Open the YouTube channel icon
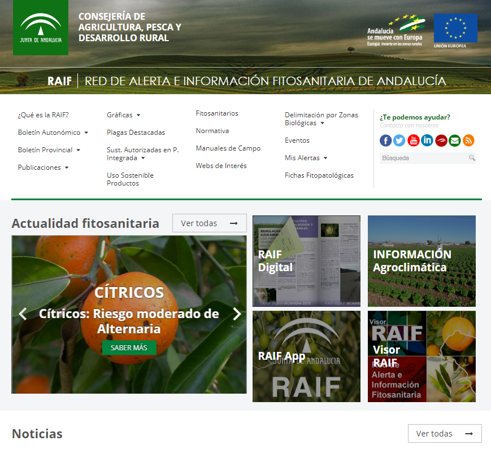The height and width of the screenshot is (454, 491). 413,140
